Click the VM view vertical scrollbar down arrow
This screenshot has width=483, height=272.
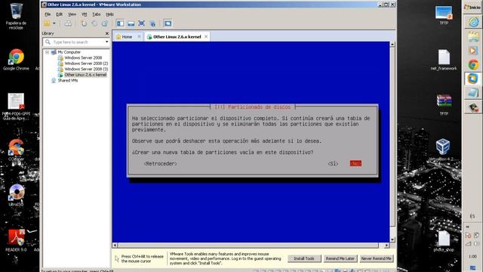click(x=392, y=240)
